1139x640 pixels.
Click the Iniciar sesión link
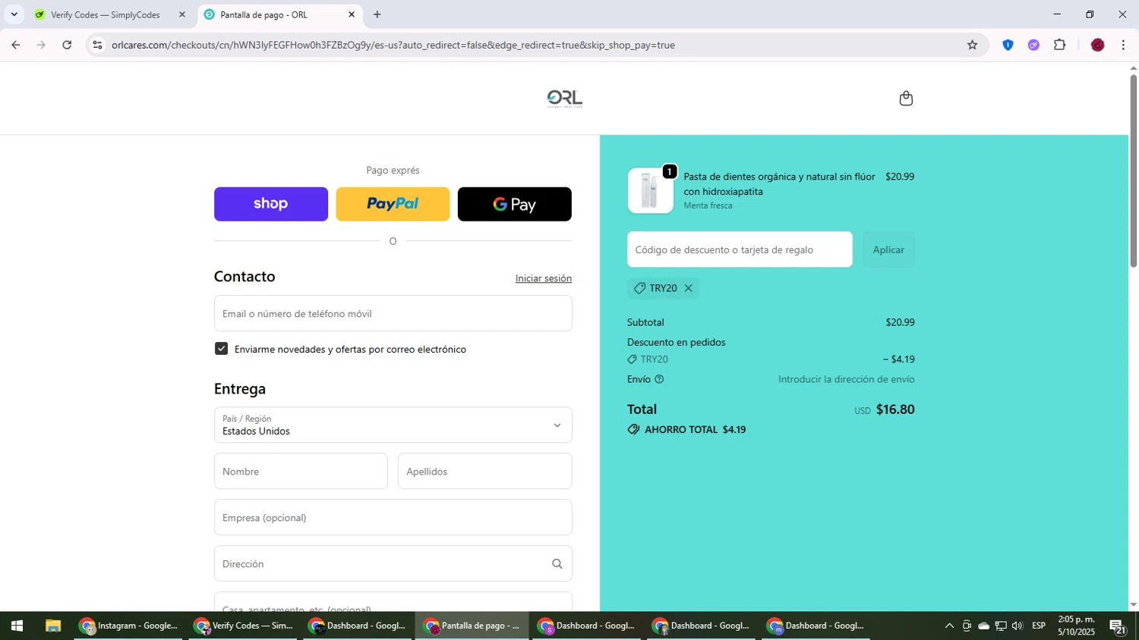point(544,278)
